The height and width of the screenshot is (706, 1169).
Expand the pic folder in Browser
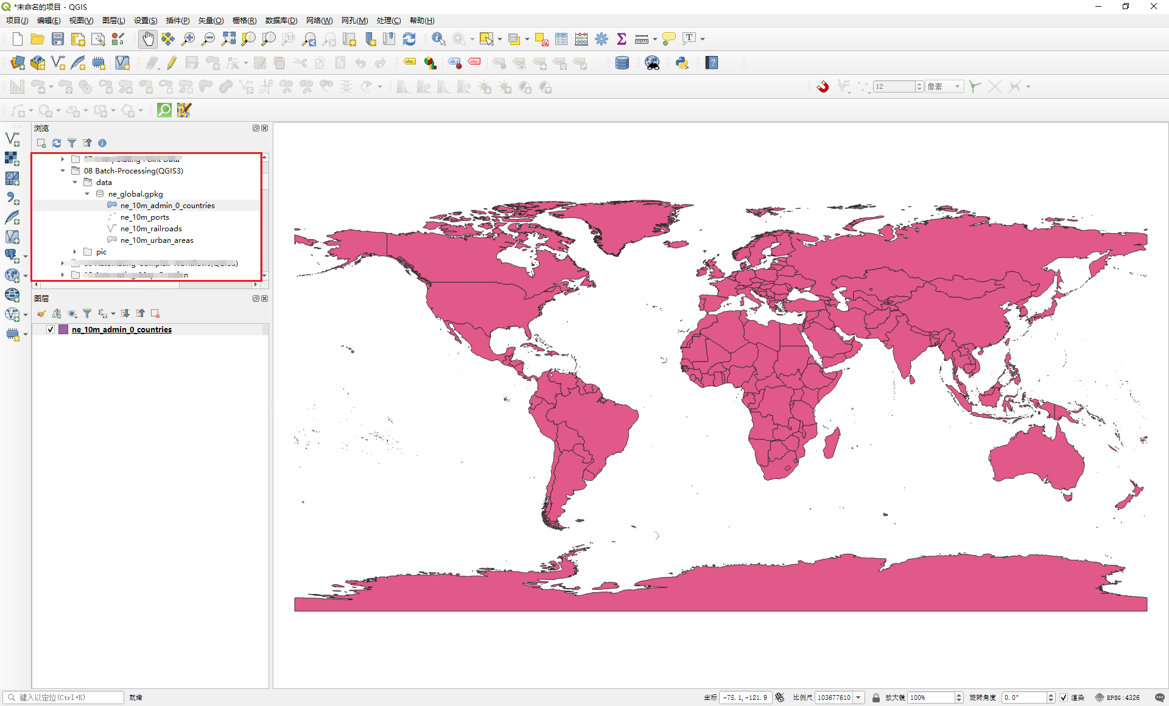[x=74, y=251]
